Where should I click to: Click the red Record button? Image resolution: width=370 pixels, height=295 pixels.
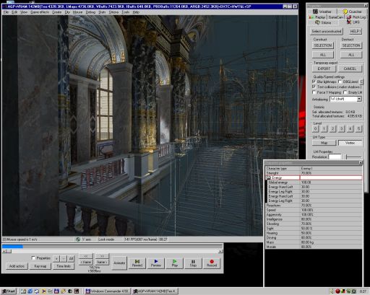[212, 263]
